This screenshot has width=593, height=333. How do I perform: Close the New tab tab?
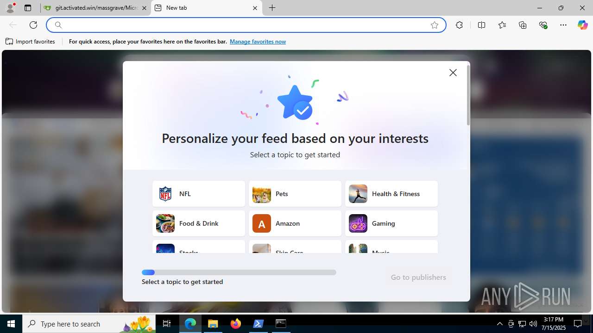(255, 8)
